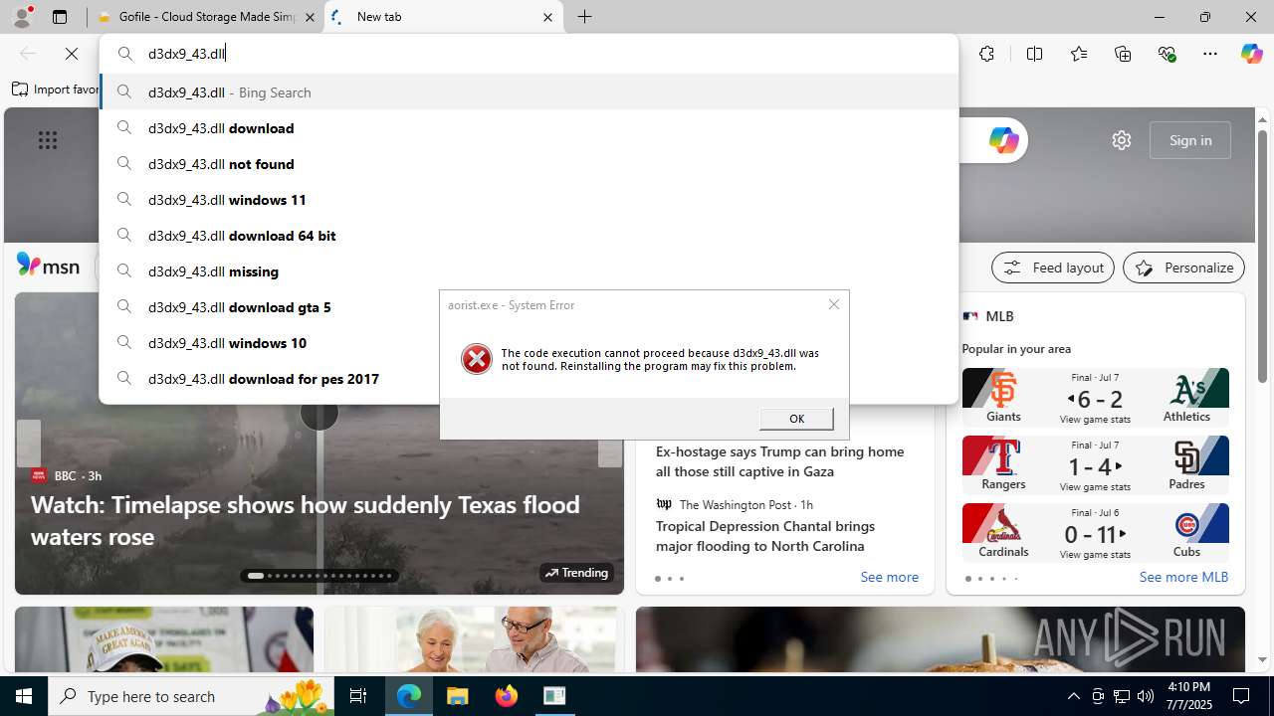
Task: Open Giants vs Athletics game stats
Action: pyautogui.click(x=1095, y=397)
